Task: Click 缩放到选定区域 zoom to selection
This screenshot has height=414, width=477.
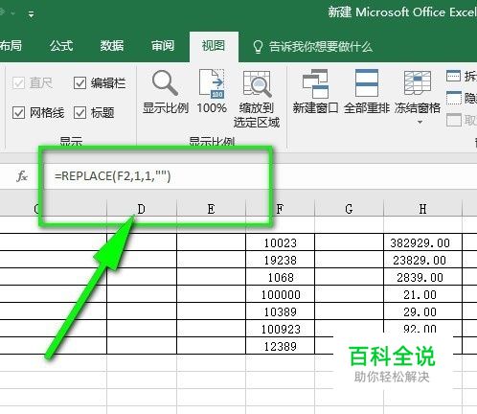Action: pos(257,99)
